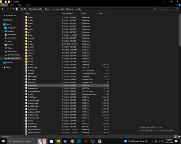Switch to large thumbnails view toggle
This screenshot has height=144, width=181.
179,137
